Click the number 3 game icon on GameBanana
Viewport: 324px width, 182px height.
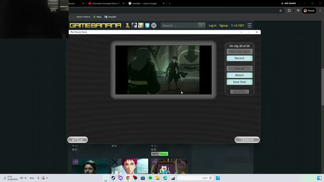[127, 26]
